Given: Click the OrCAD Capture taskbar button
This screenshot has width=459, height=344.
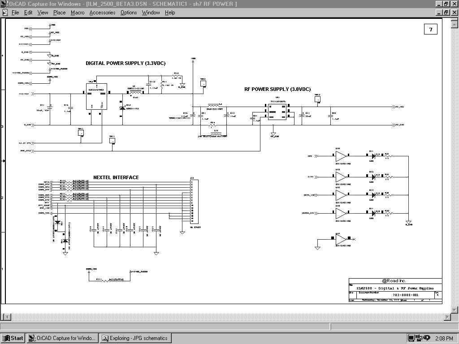Looking at the screenshot, I should click(x=62, y=338).
